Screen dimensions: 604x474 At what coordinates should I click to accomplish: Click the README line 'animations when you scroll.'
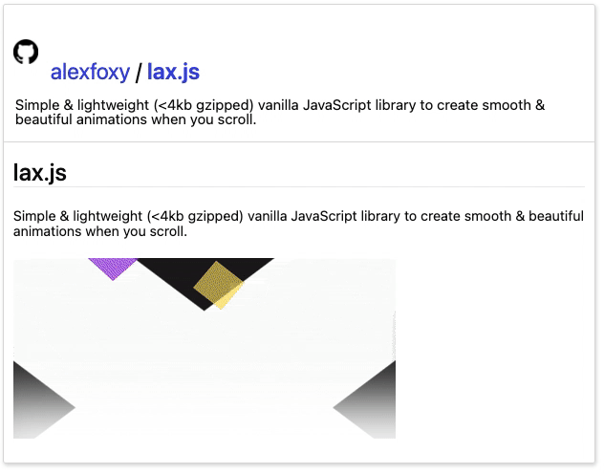[x=100, y=231]
